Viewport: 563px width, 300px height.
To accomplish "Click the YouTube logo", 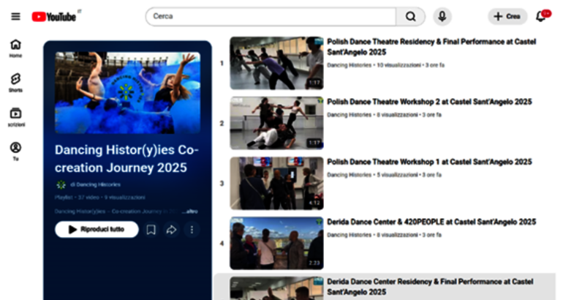I will (55, 16).
